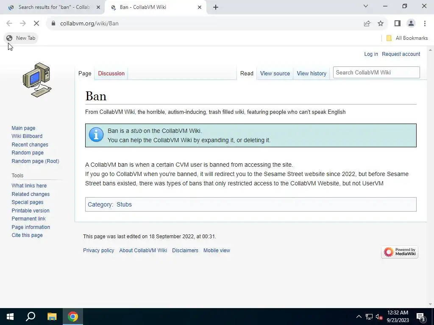Open the Chrome profile menu
Screen dimensions: 434x325
point(411,24)
